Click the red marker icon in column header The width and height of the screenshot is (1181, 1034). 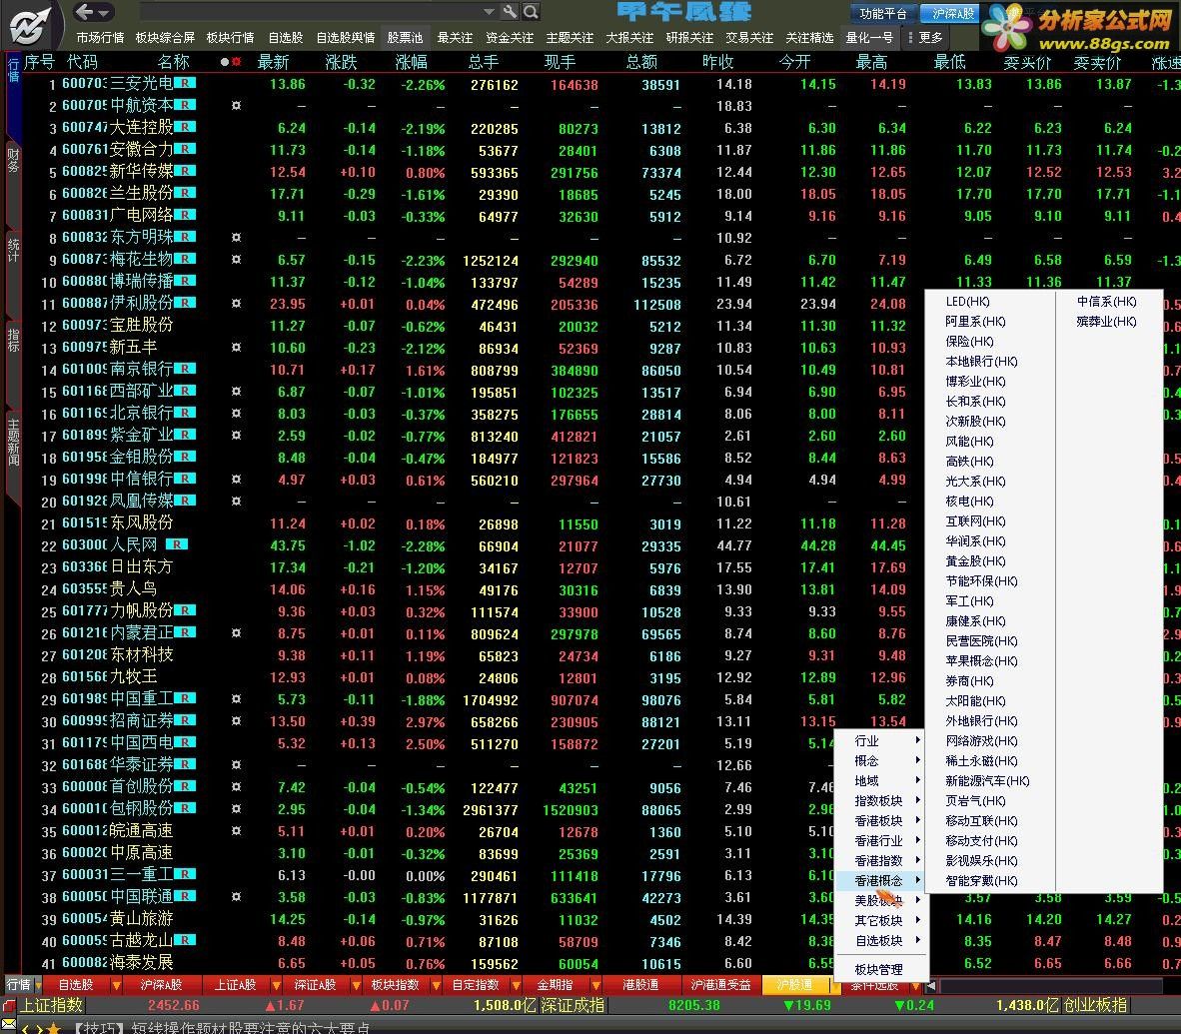click(x=237, y=62)
